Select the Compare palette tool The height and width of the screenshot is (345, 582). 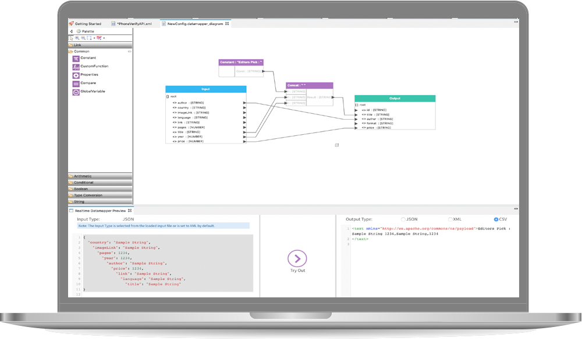(84, 84)
